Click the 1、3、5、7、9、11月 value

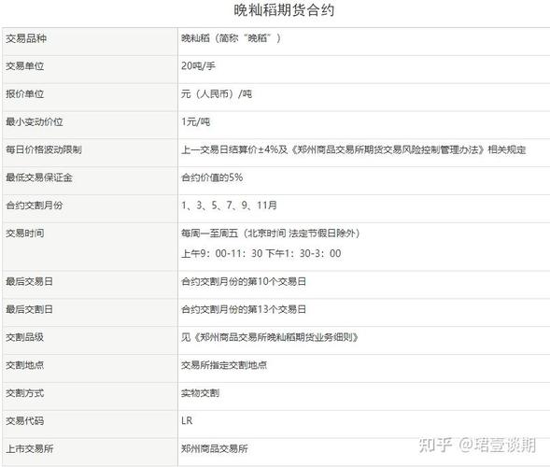click(x=229, y=205)
